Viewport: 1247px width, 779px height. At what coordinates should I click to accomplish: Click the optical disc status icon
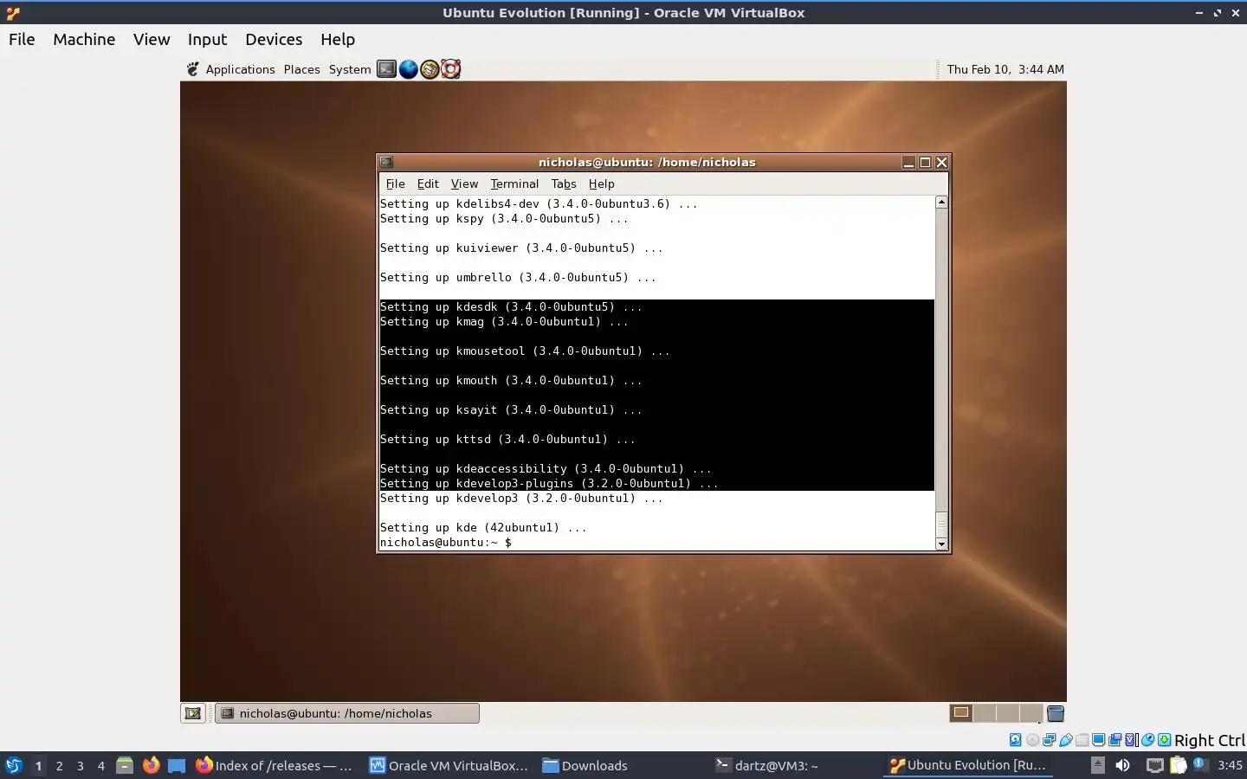pyautogui.click(x=1033, y=740)
